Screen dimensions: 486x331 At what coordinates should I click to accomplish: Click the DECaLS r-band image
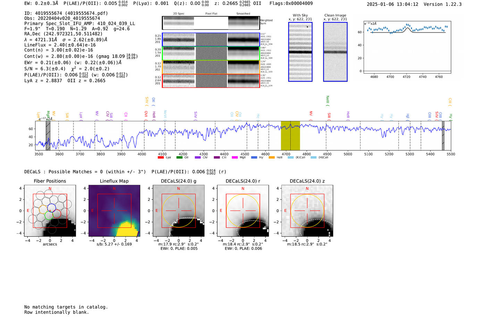pyautogui.click(x=243, y=211)
